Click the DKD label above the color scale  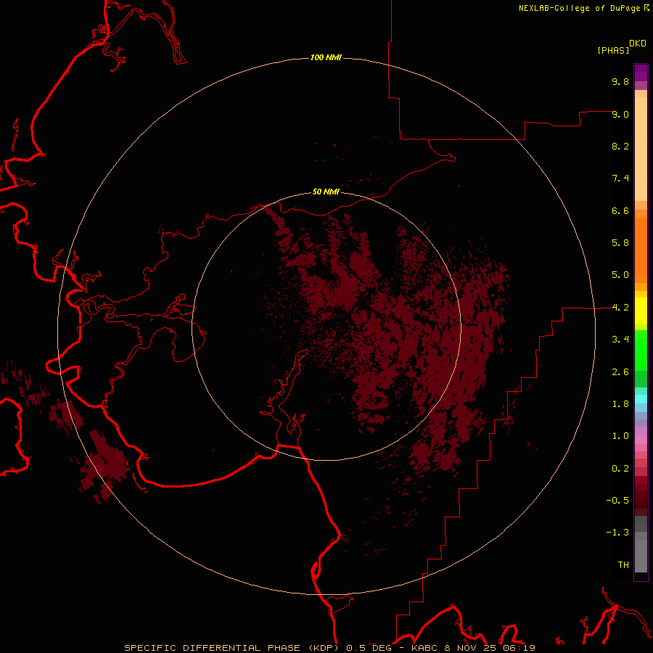point(638,44)
